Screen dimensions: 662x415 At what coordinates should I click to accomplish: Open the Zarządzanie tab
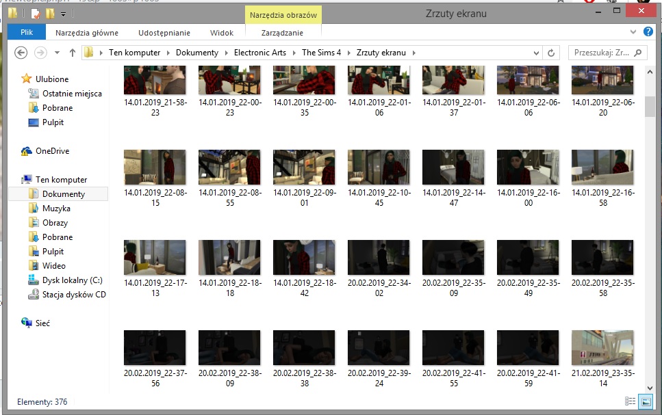pyautogui.click(x=282, y=32)
